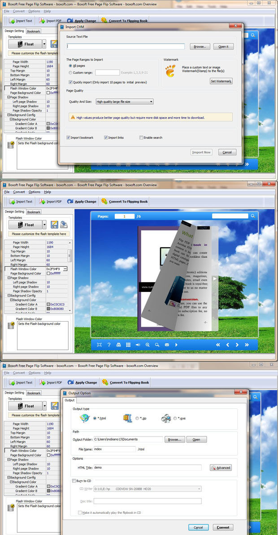Open the Quality And Size dropdown

click(124, 102)
